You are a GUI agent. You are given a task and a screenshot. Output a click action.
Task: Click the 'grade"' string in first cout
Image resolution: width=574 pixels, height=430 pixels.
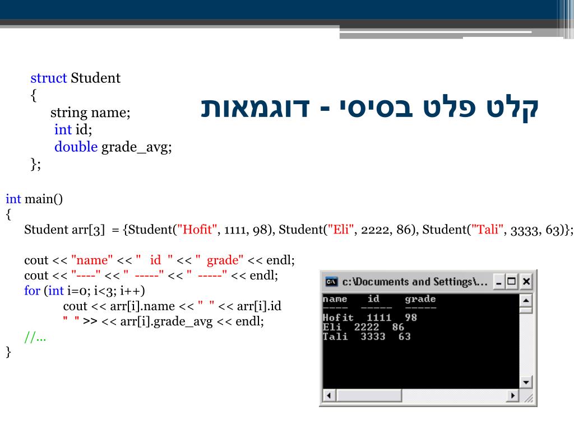point(225,260)
